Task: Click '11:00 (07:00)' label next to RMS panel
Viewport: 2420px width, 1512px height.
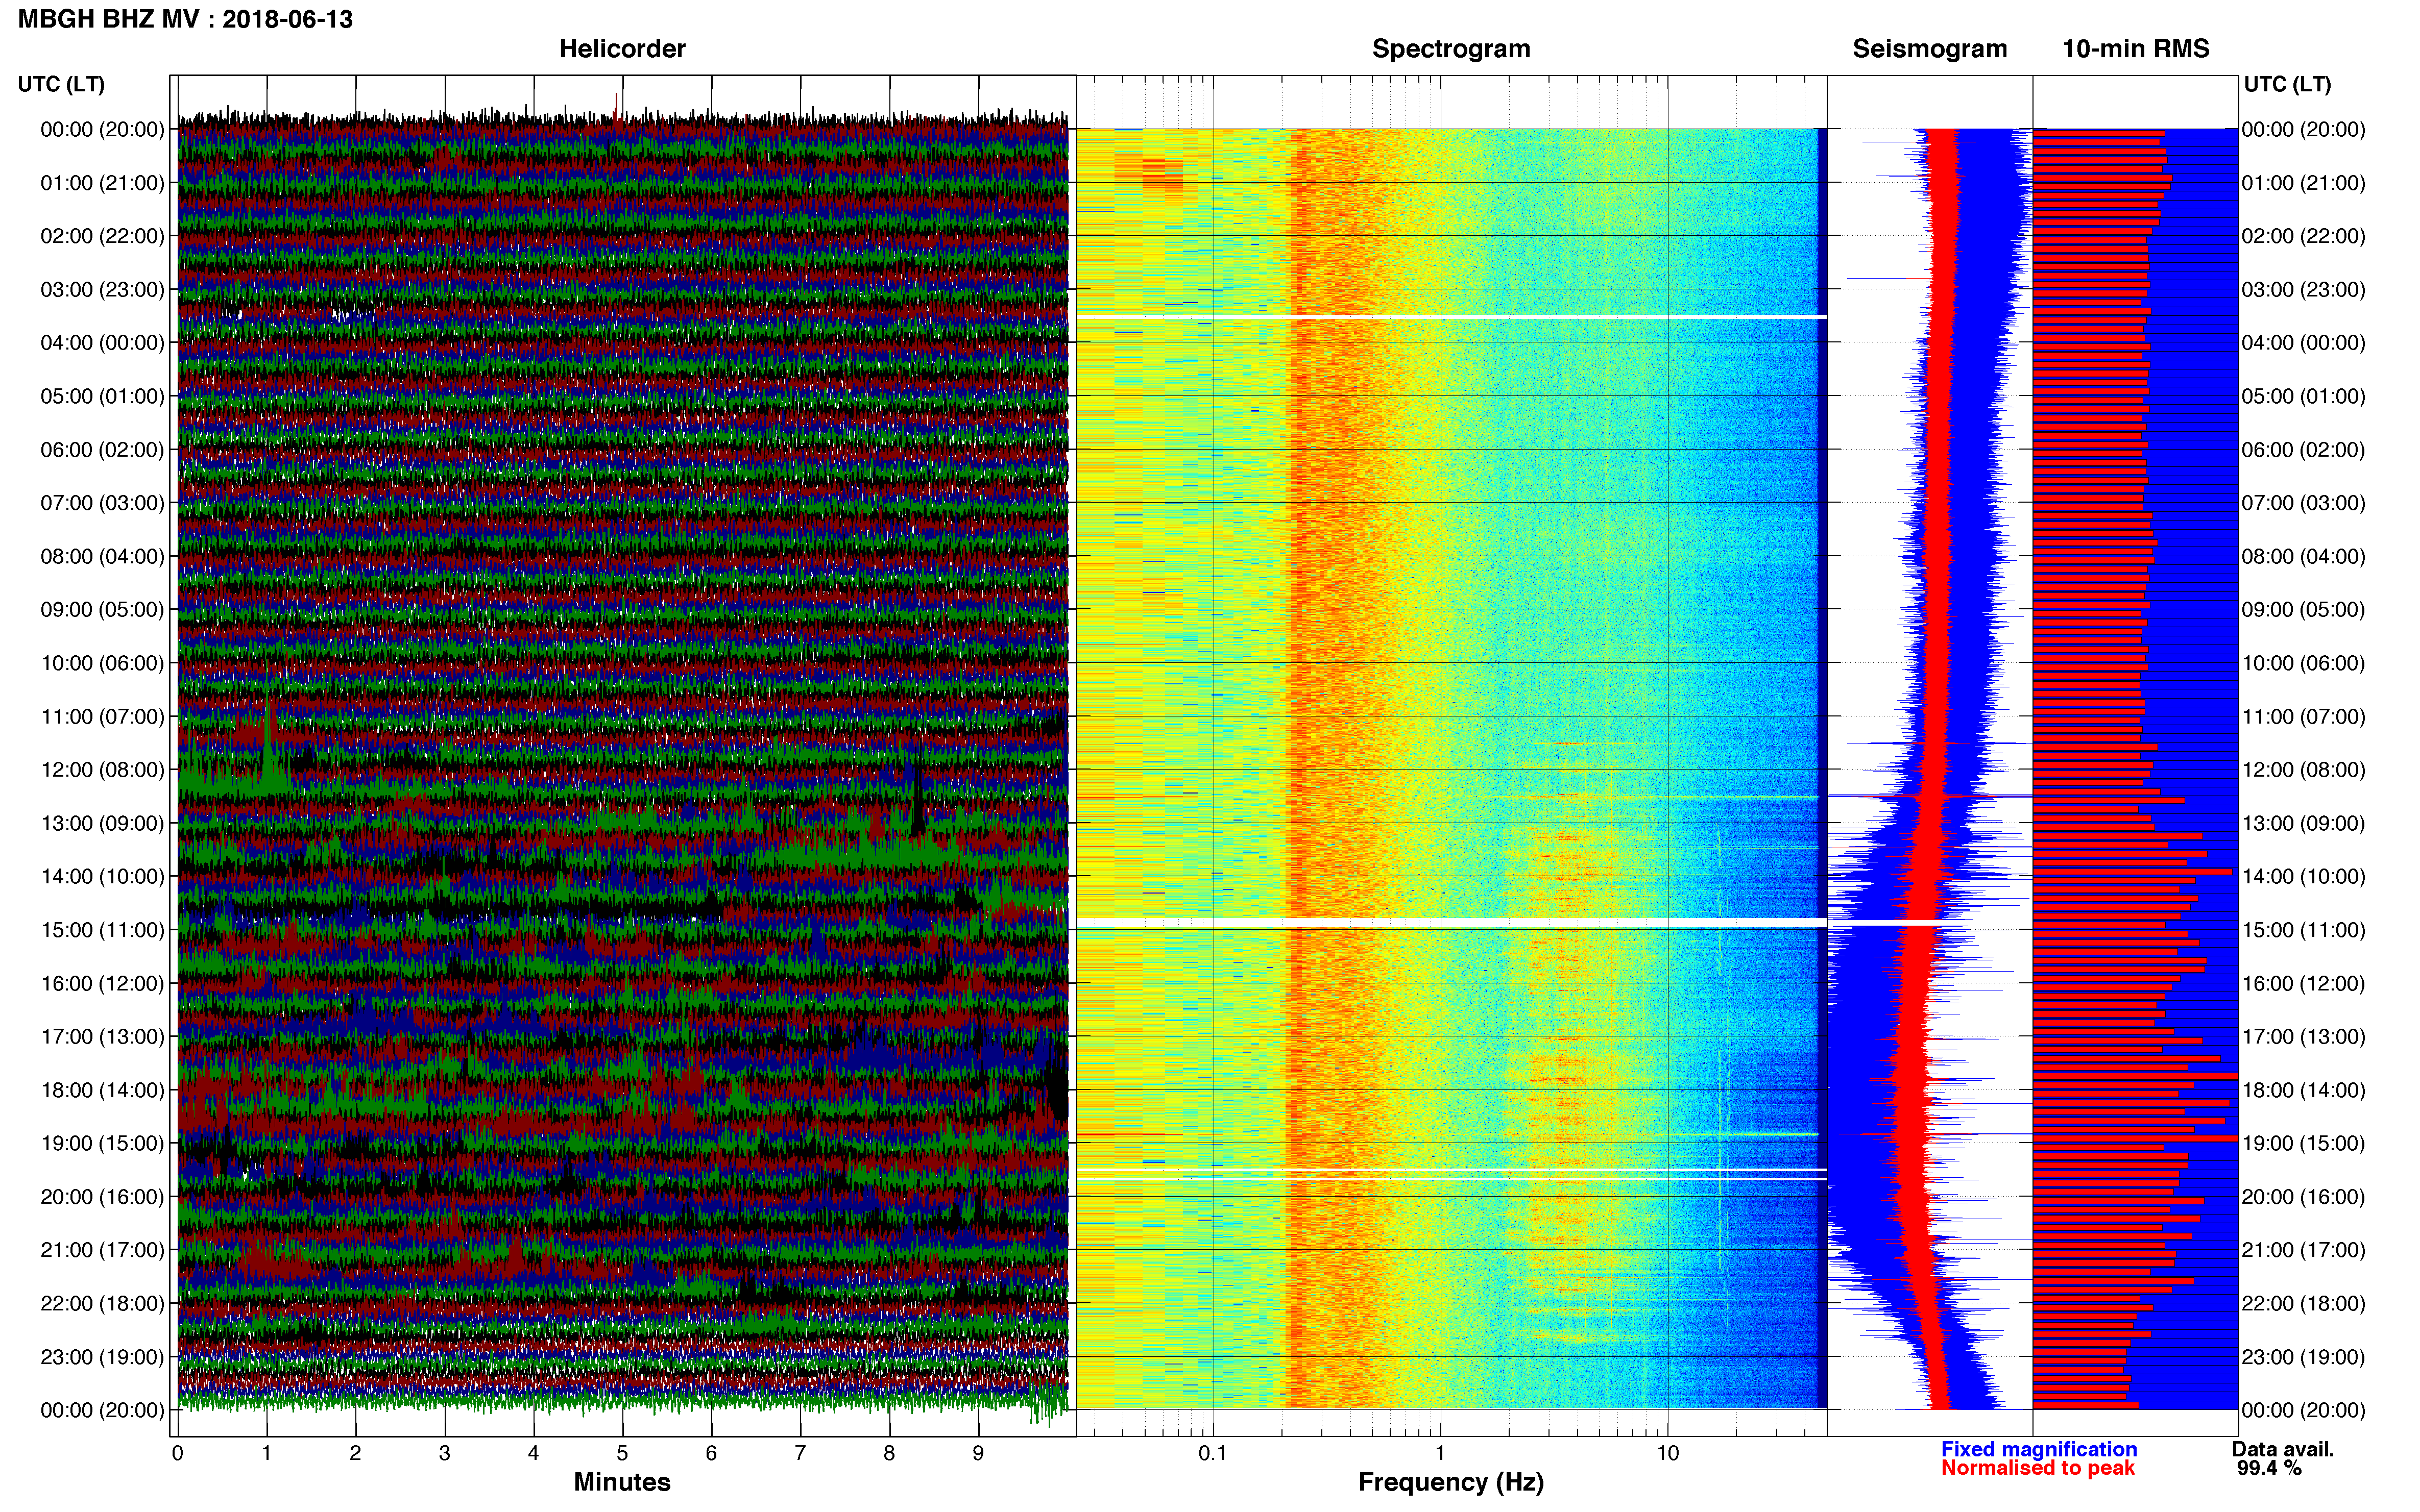Action: coord(2304,716)
